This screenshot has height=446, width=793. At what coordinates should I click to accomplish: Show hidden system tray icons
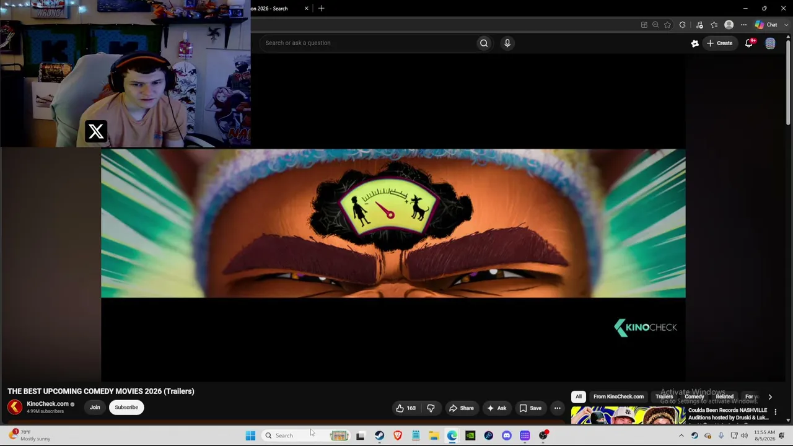[681, 435]
